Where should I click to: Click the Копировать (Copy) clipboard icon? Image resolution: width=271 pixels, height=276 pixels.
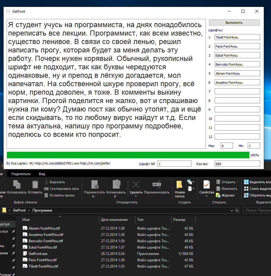coord(17,185)
